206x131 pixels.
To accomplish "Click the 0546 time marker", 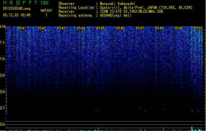I will click(120, 28).
